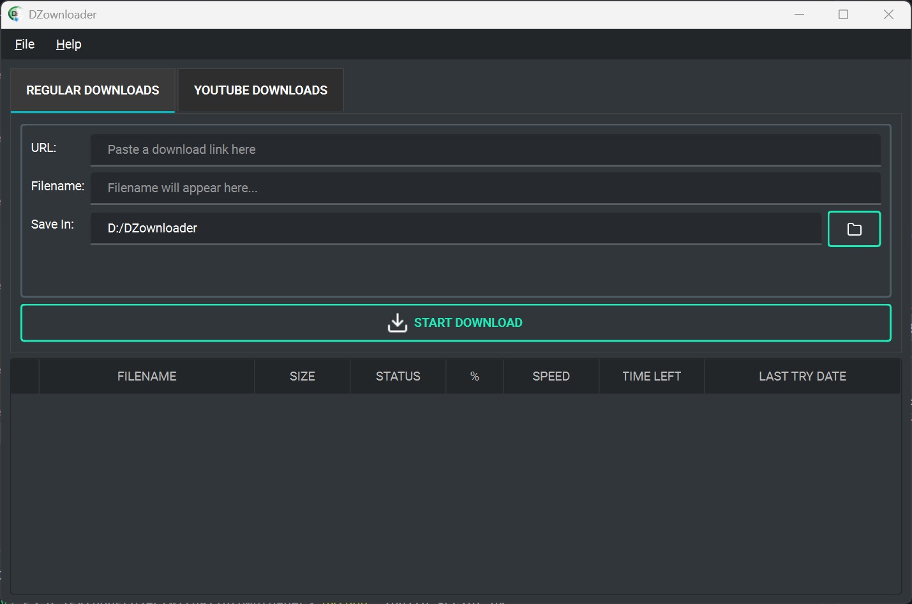
Task: Close the DZownloader window
Action: tap(888, 14)
